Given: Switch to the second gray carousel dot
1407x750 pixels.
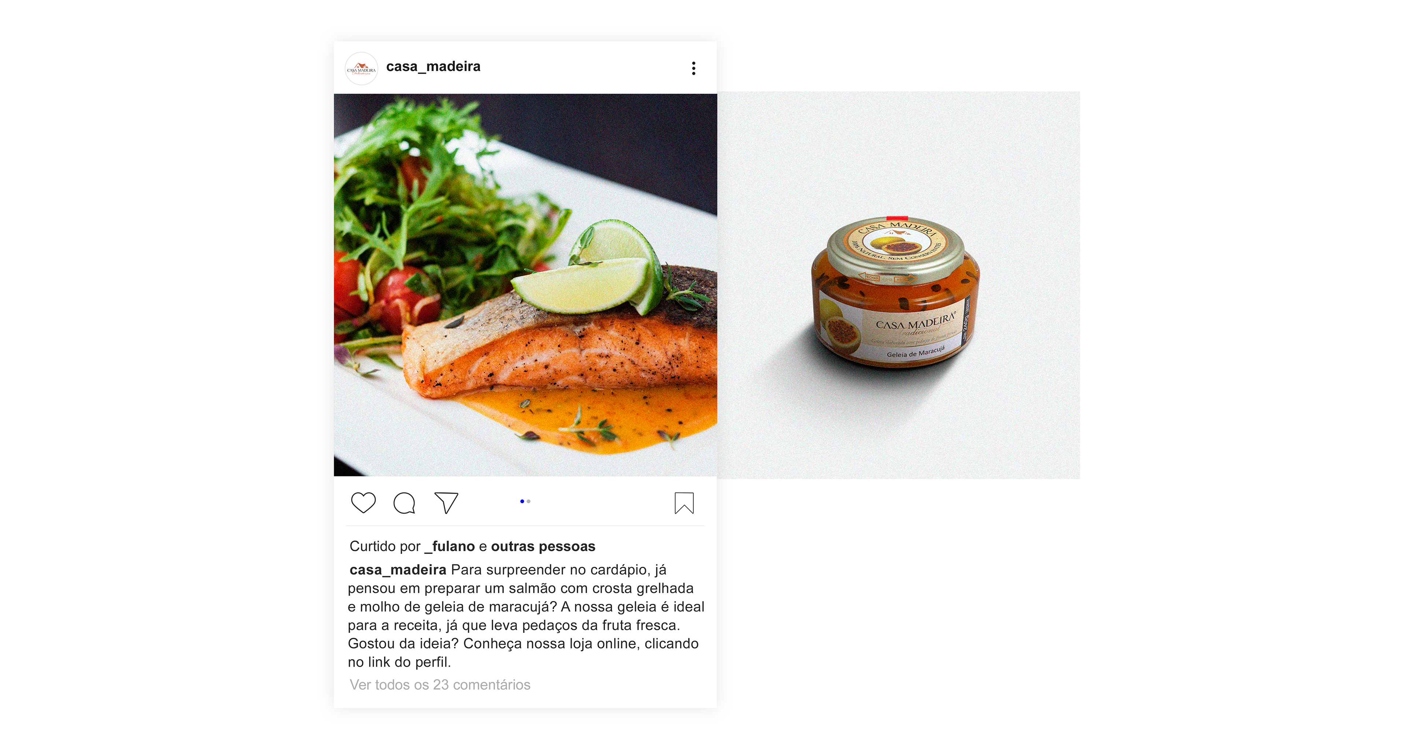Looking at the screenshot, I should tap(529, 501).
